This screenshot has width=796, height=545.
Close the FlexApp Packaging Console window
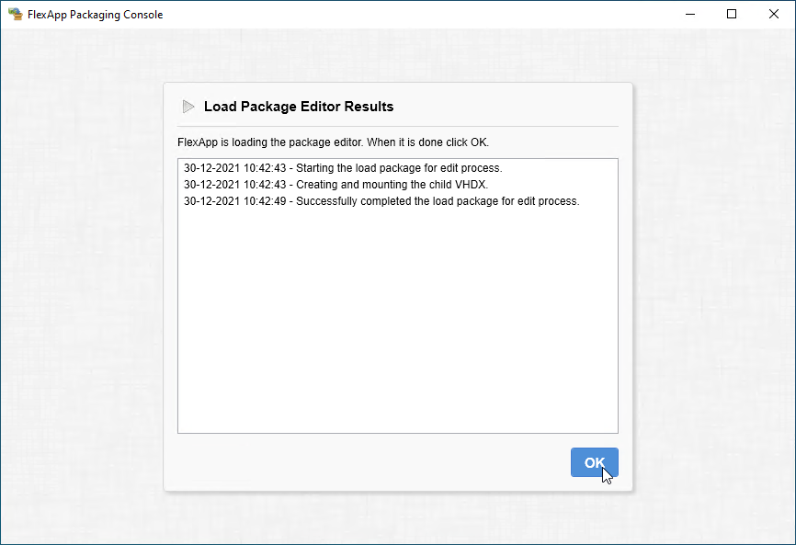coord(774,14)
